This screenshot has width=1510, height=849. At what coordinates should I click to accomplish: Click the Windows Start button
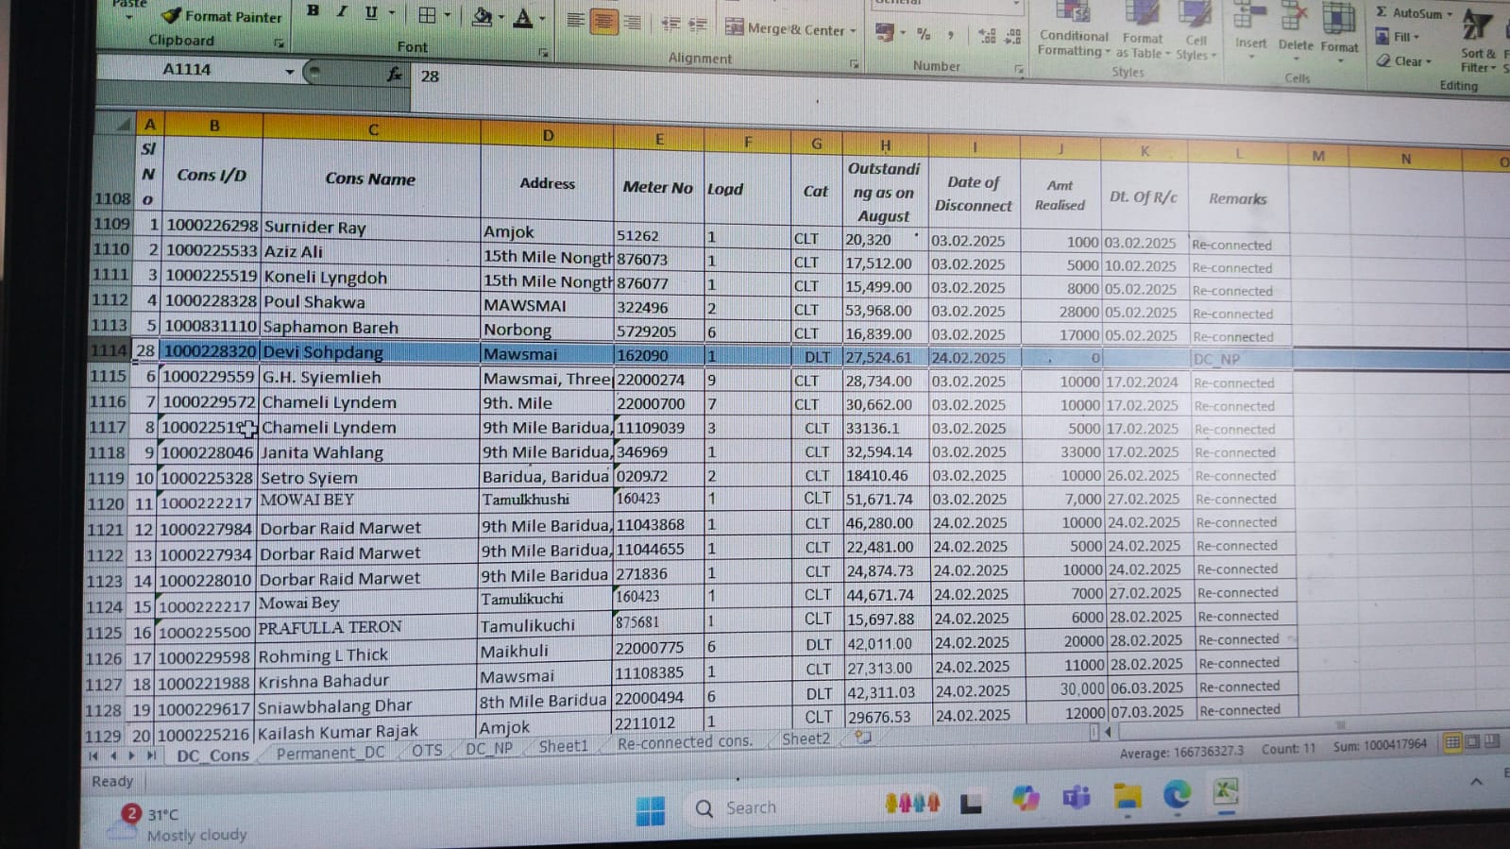[651, 810]
